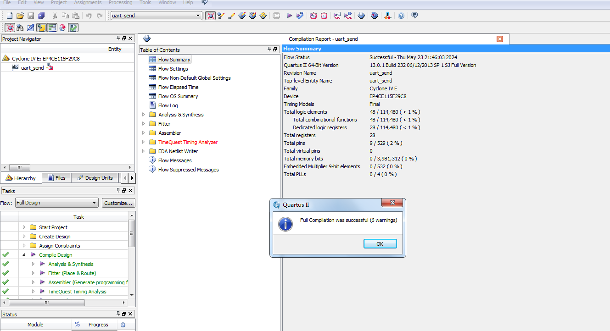Close the Quartus II dialog with X
The width and height of the screenshot is (610, 331).
tap(393, 203)
